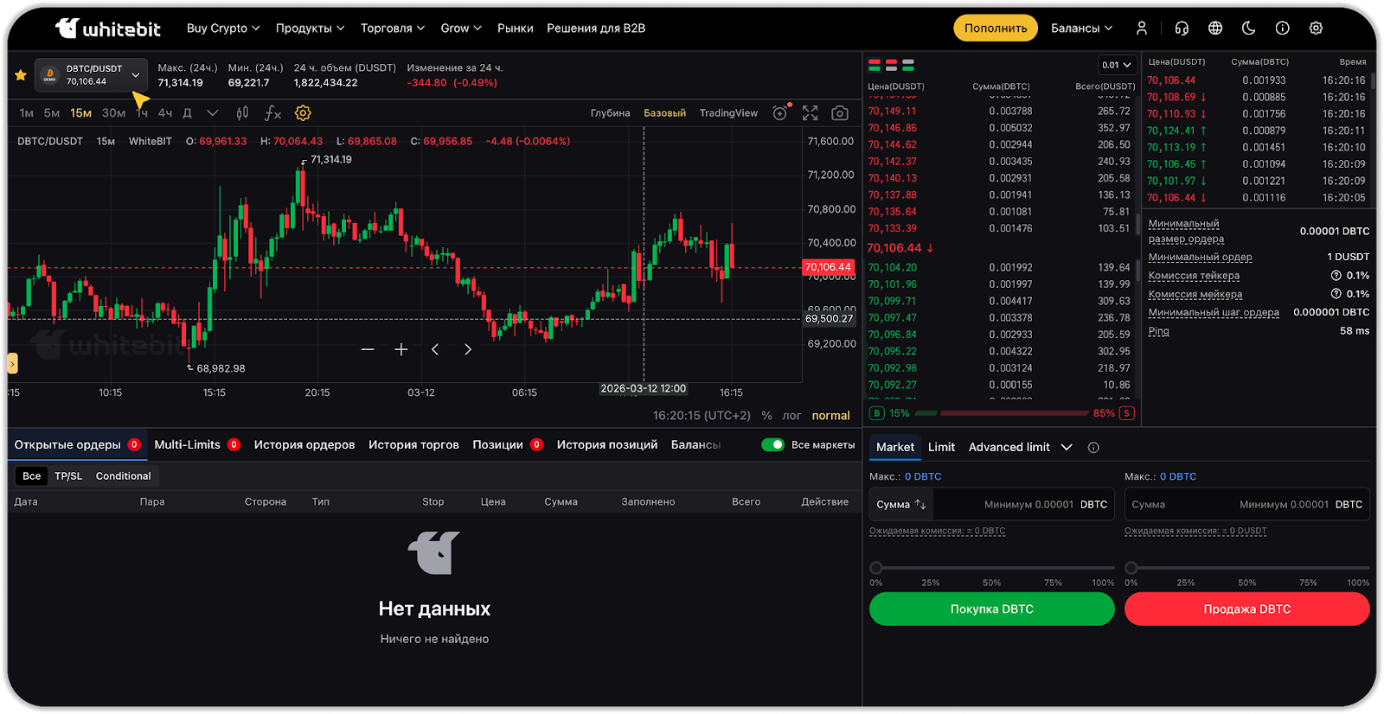This screenshot has height=714, width=1384.
Task: Click the yellow 'Пополнить' button
Action: pos(996,29)
